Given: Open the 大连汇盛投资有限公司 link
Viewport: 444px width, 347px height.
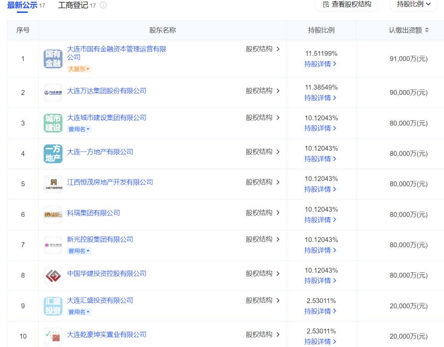Looking at the screenshot, I should [x=100, y=300].
